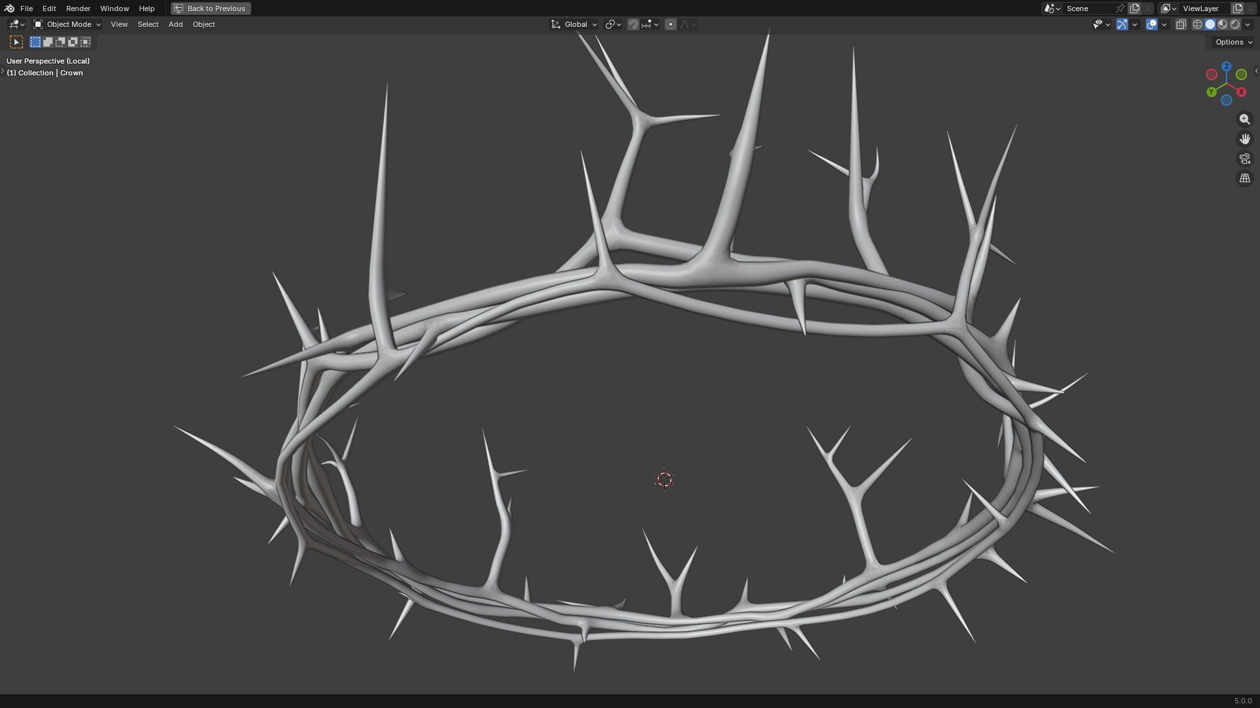The height and width of the screenshot is (708, 1260).
Task: Open the Options dropdown
Action: coord(1233,42)
